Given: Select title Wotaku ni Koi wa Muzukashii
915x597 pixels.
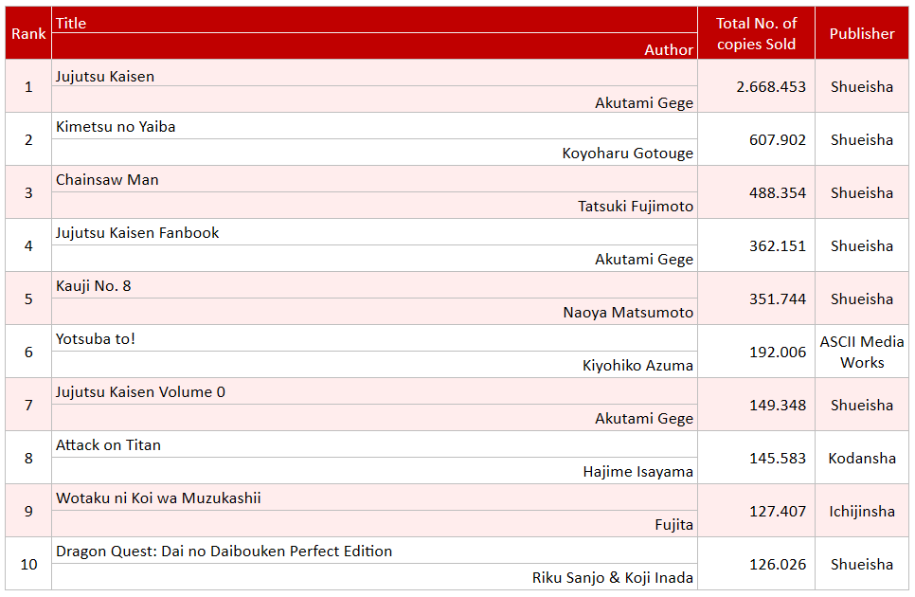Looking at the screenshot, I should (158, 498).
